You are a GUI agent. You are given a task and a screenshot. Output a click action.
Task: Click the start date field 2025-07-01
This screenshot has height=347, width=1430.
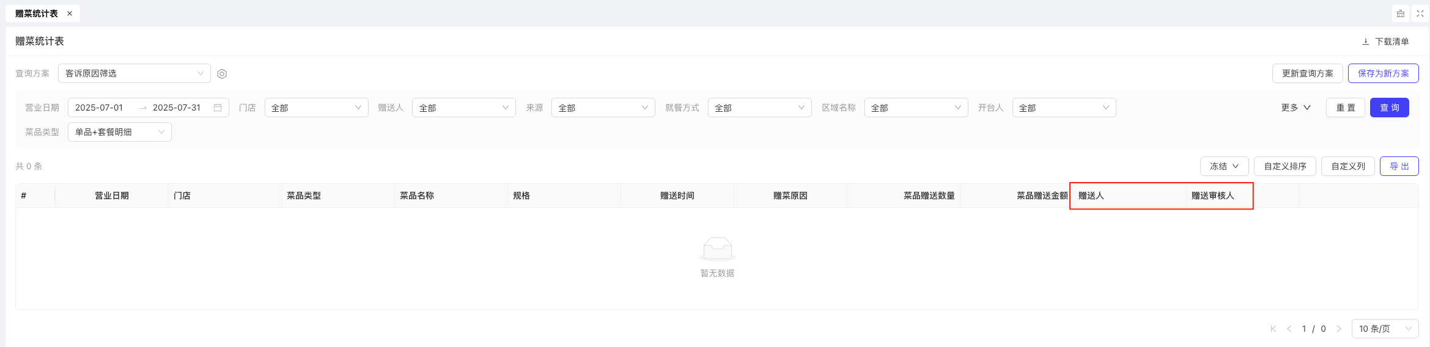pyautogui.click(x=99, y=108)
